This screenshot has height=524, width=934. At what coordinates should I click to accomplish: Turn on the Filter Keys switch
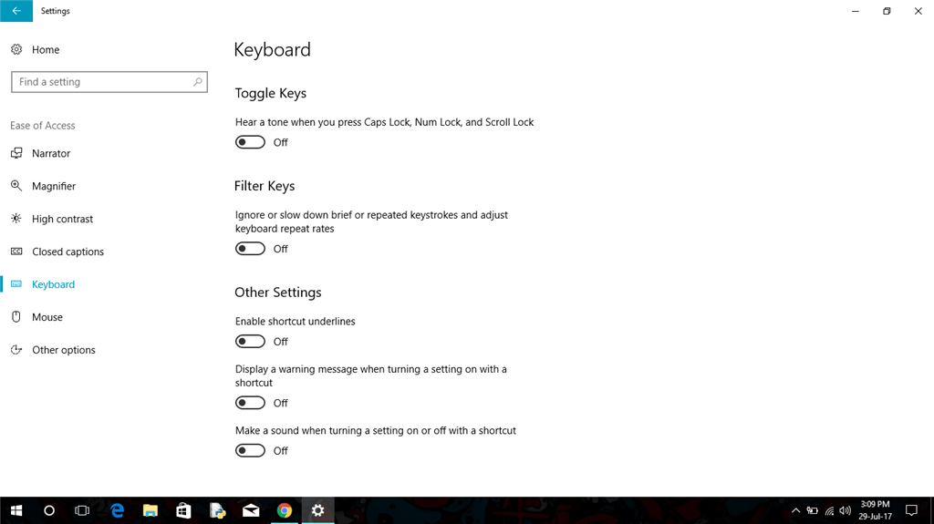pyautogui.click(x=250, y=249)
